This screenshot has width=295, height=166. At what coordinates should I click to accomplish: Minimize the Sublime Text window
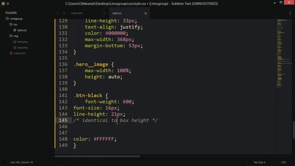point(275,3)
